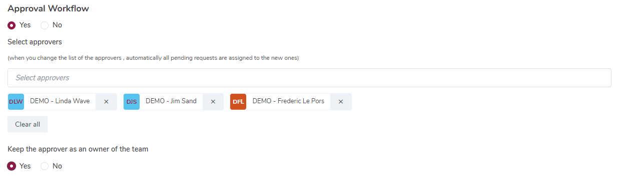Screen dimensions: 618x180
Task: Click the DEMO - Frederic Le Pors name
Action: pos(288,101)
